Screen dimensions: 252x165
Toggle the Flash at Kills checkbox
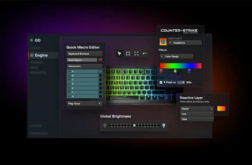(x=161, y=82)
